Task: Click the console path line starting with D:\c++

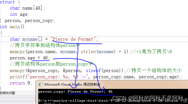Action: tap(113, 100)
